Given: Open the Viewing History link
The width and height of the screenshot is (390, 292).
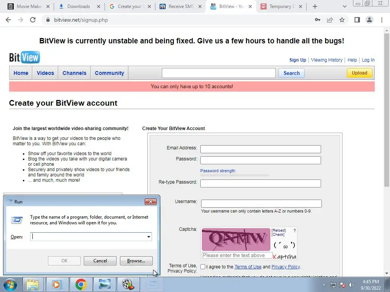Looking at the screenshot, I should tap(326, 60).
